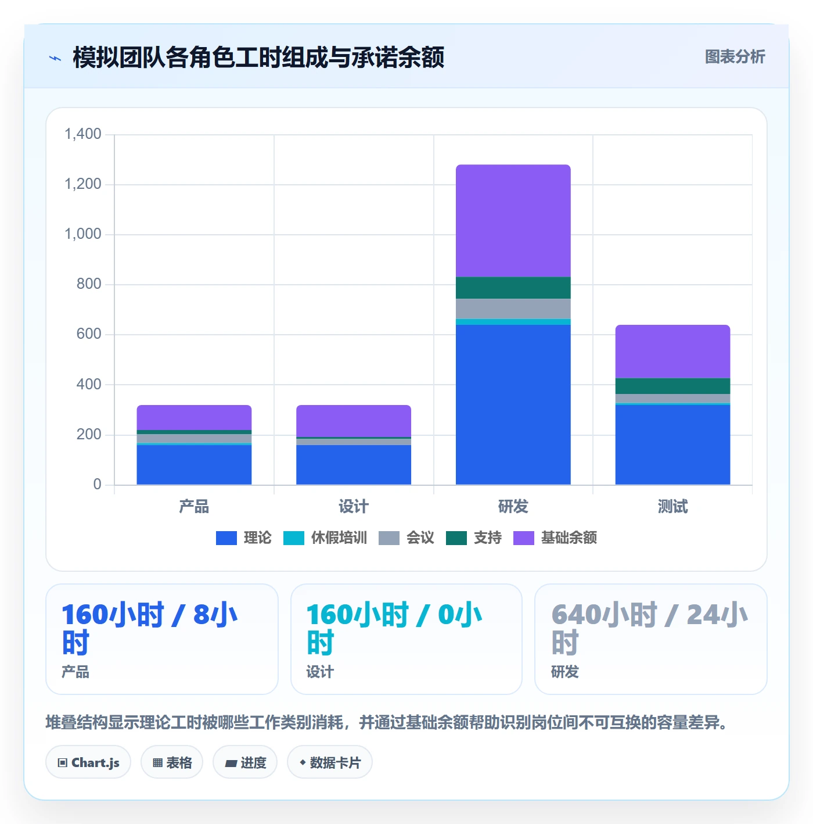Toggle the 支持 legend item
The image size is (813, 824).
click(x=473, y=538)
